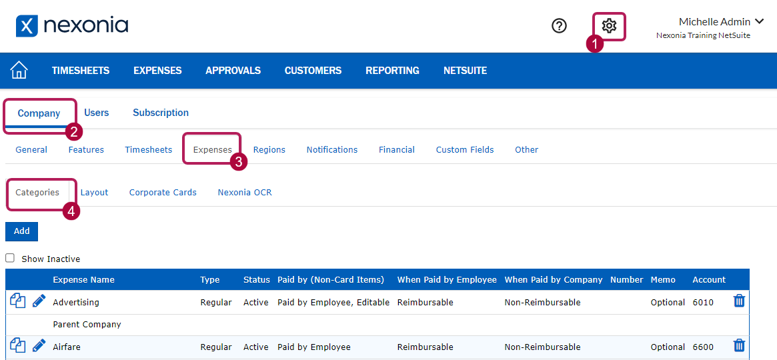Delete the Airfare category trash icon
Screen dimensions: 777x360
click(x=739, y=345)
